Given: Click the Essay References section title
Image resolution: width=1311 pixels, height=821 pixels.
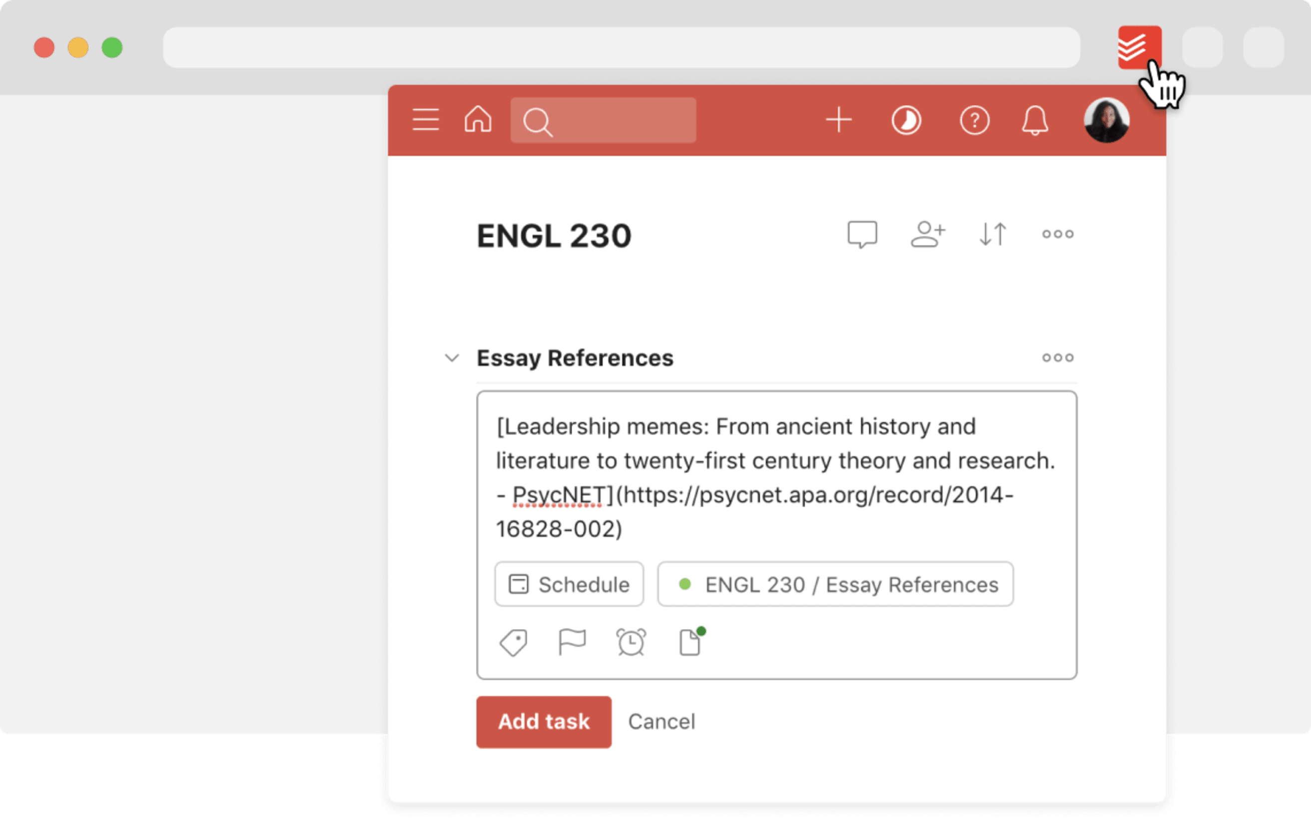Looking at the screenshot, I should point(575,358).
